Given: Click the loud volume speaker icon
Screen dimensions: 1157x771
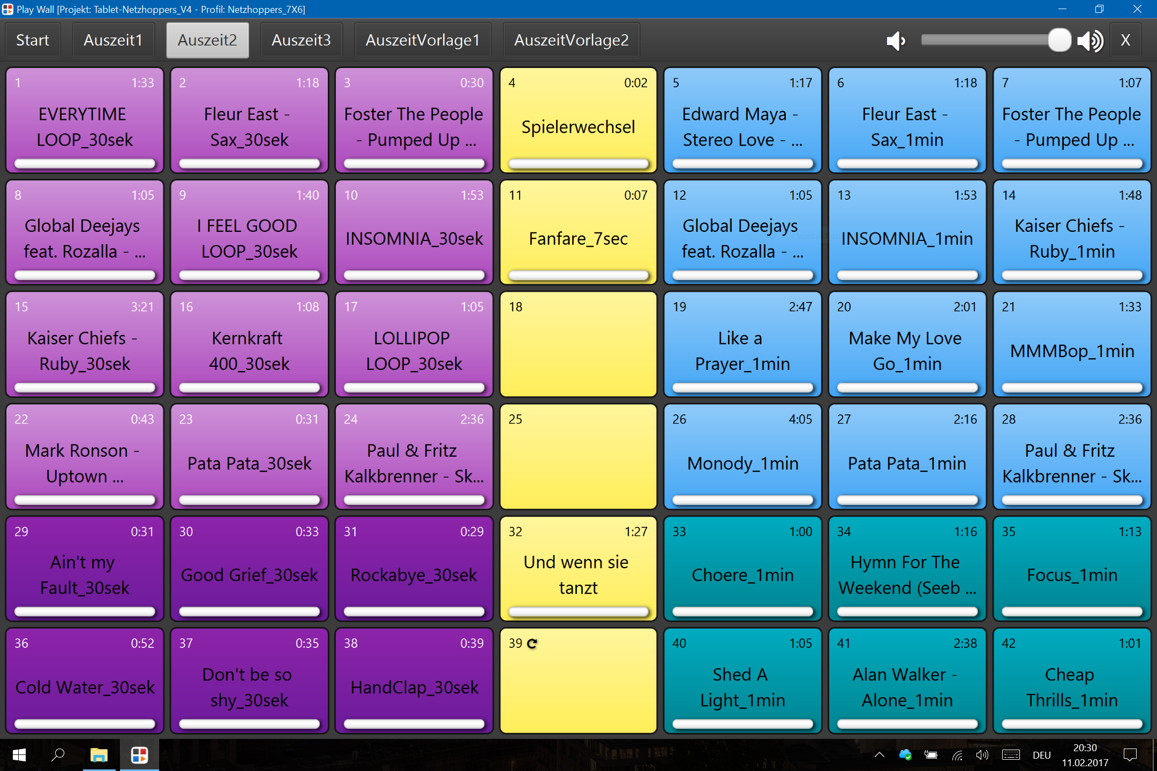Looking at the screenshot, I should click(1091, 41).
